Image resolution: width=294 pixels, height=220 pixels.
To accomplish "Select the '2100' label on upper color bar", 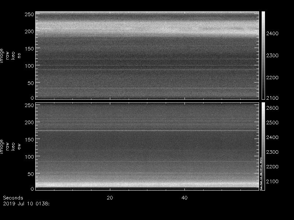I will click(x=272, y=98).
